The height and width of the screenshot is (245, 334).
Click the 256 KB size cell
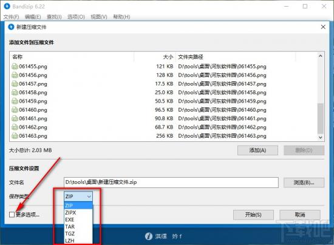pos(165,136)
